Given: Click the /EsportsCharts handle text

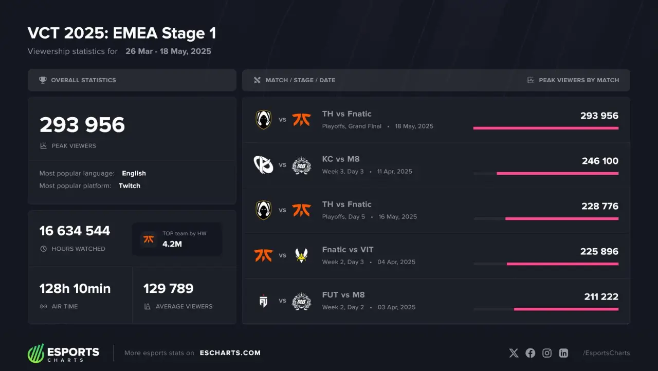Looking at the screenshot, I should [606, 353].
